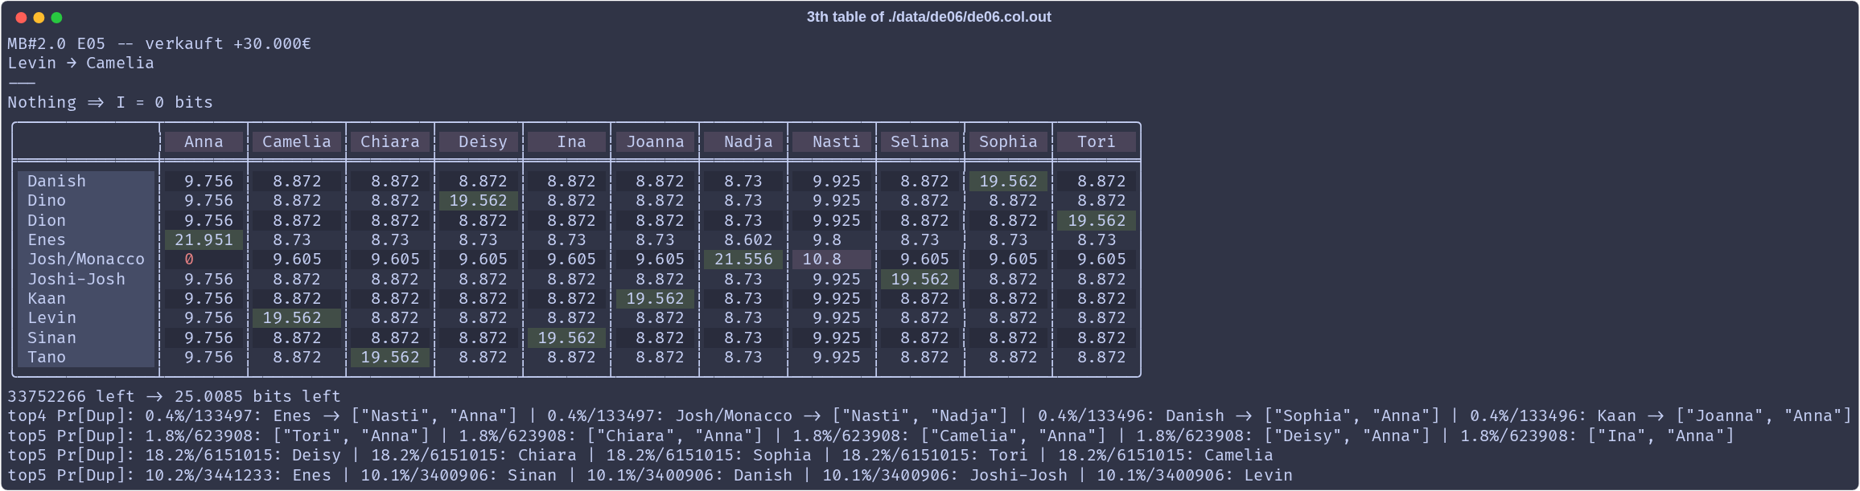Click '["Joanna", "Anna"]' in the top4 line
Image resolution: width=1860 pixels, height=491 pixels.
pyautogui.click(x=1763, y=415)
